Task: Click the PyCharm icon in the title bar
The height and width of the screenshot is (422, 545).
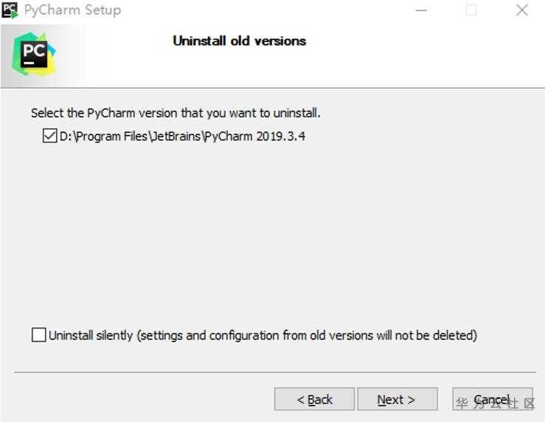Action: click(10, 10)
